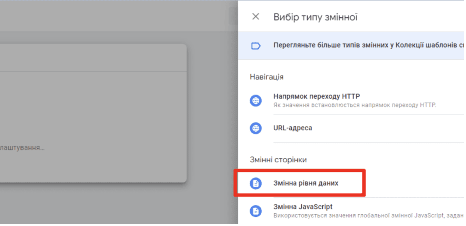Click the description under Напрямок переходу HTTP
466x226 pixels.
pos(355,105)
